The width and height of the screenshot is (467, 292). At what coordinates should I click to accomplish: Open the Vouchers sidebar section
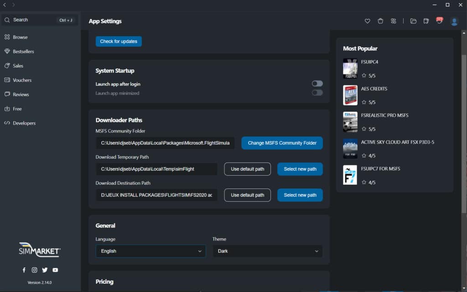coord(22,80)
